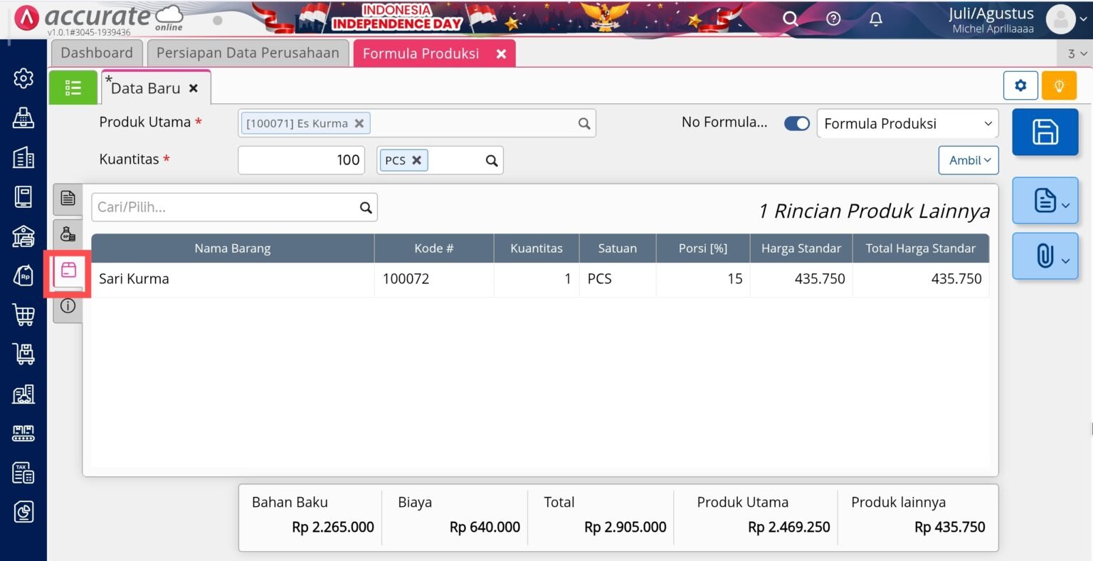Switch to the Persiapan Data Perusahaan tab
Viewport: 1093px width, 561px height.
247,53
